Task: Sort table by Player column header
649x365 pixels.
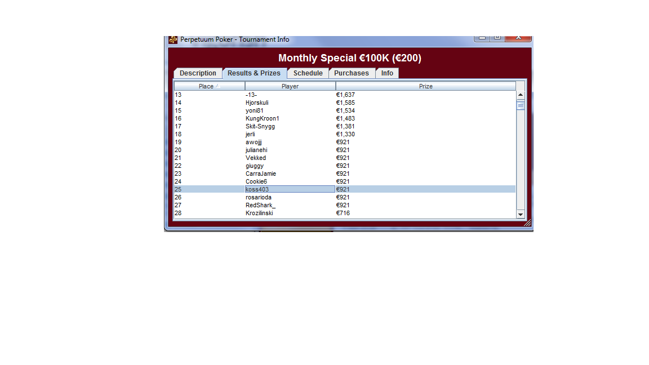Action: [290, 86]
